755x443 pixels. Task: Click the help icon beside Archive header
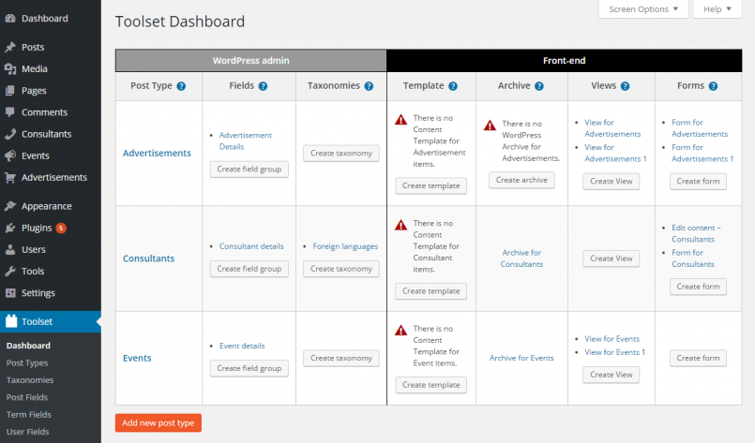tap(539, 86)
